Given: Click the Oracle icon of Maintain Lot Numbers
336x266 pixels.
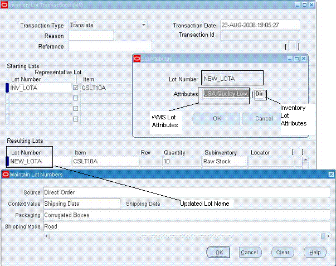Looking at the screenshot, I should [x=6, y=175].
